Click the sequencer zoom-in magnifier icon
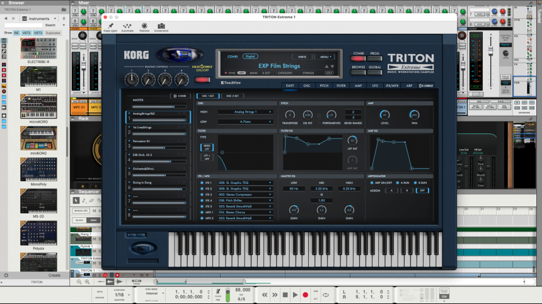This screenshot has height=304, width=542. pos(87,282)
